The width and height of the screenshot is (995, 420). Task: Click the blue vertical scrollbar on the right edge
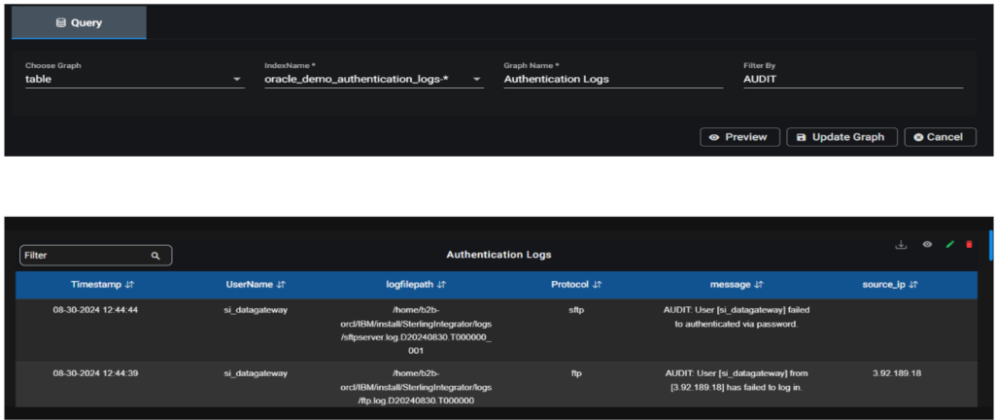point(991,246)
